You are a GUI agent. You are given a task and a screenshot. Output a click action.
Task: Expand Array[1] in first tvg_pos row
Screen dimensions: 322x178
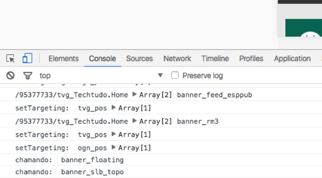[x=114, y=108]
